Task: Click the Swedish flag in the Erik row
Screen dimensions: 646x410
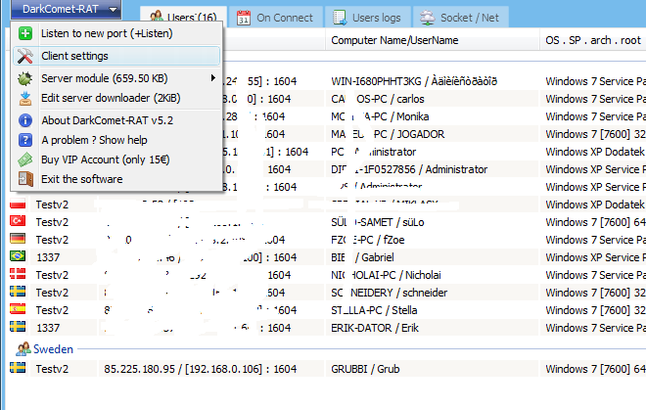Action: click(x=18, y=327)
